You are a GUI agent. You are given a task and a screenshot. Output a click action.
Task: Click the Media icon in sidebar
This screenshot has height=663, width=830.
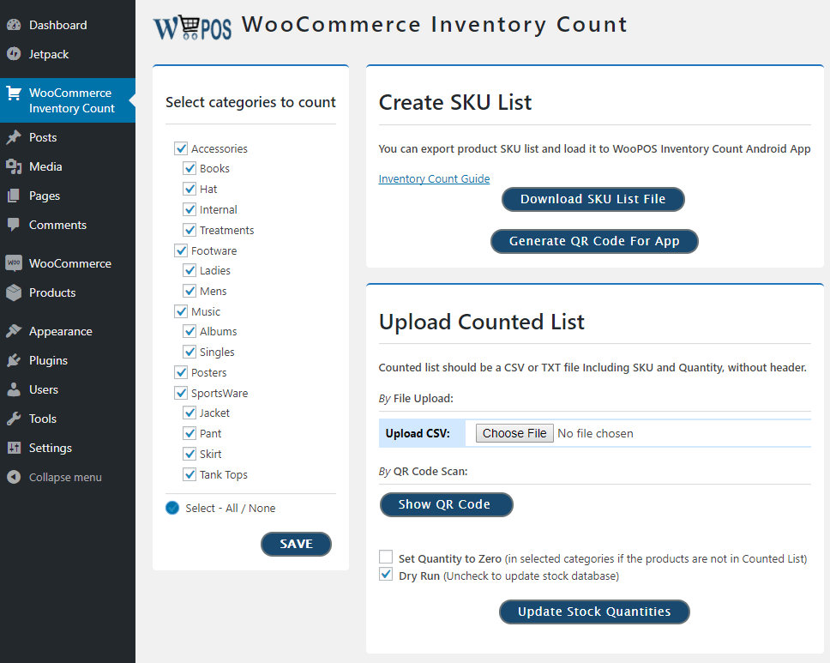click(x=14, y=166)
